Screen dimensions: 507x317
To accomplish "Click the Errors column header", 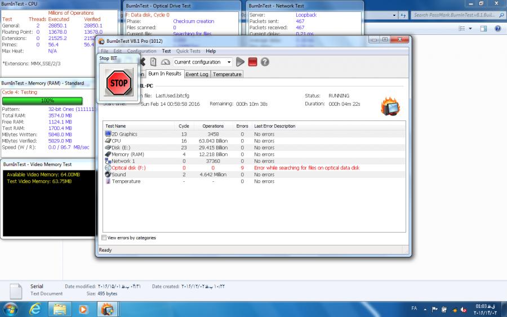I will (242, 126).
